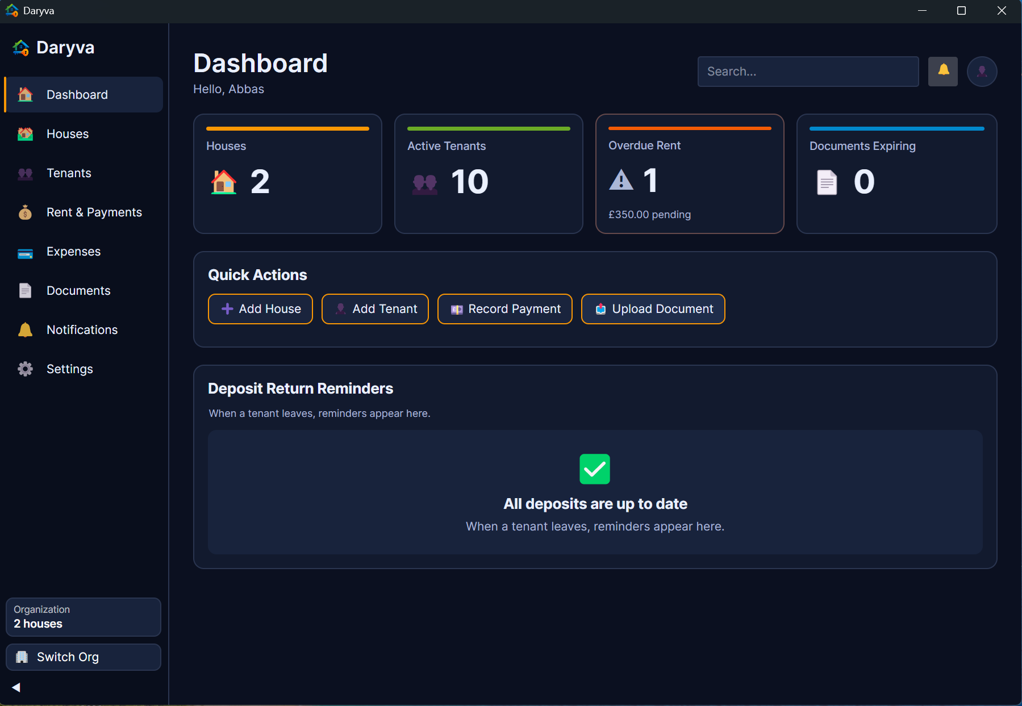Click the warning triangle in Overdue Rent
The height and width of the screenshot is (706, 1022).
pos(621,181)
